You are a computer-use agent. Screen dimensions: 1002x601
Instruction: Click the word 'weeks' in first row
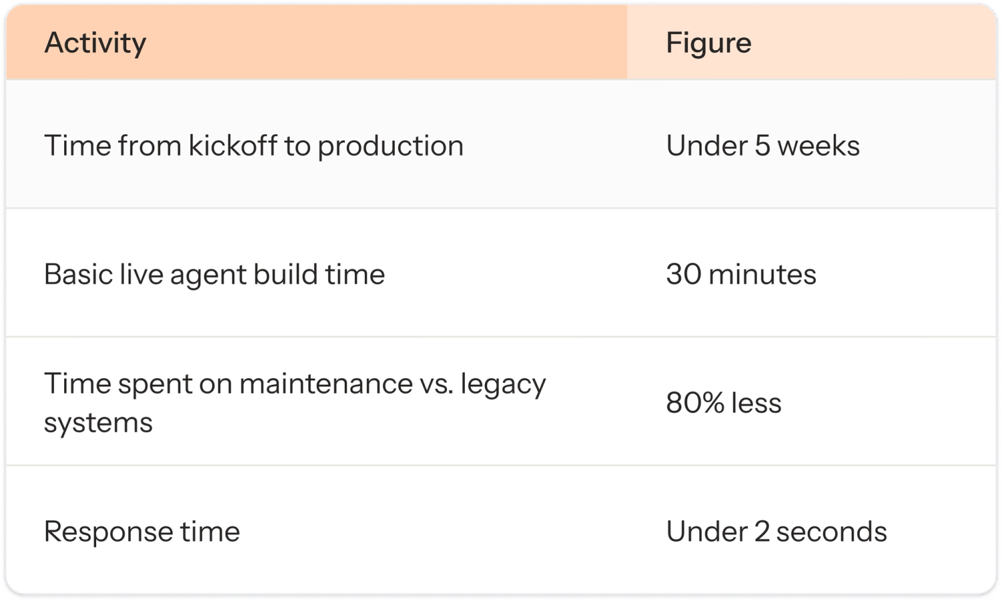[818, 146]
